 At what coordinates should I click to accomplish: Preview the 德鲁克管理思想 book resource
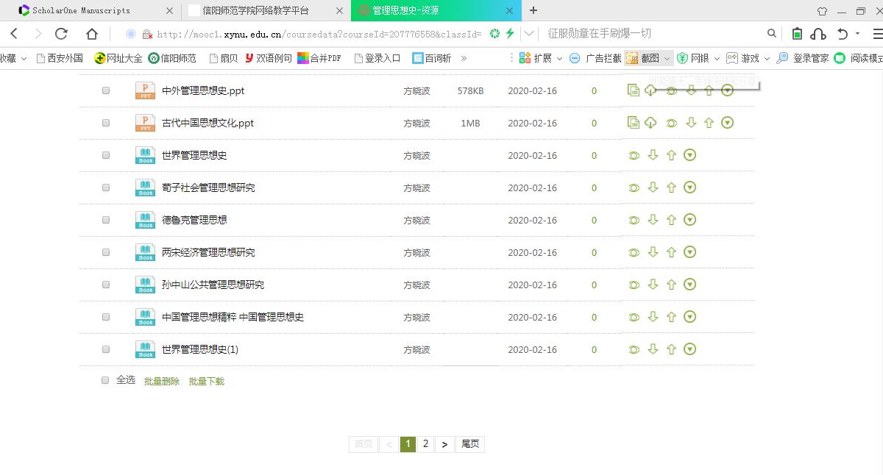coord(634,219)
